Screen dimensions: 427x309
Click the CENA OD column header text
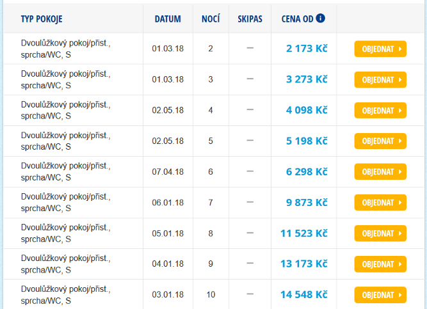pos(298,19)
